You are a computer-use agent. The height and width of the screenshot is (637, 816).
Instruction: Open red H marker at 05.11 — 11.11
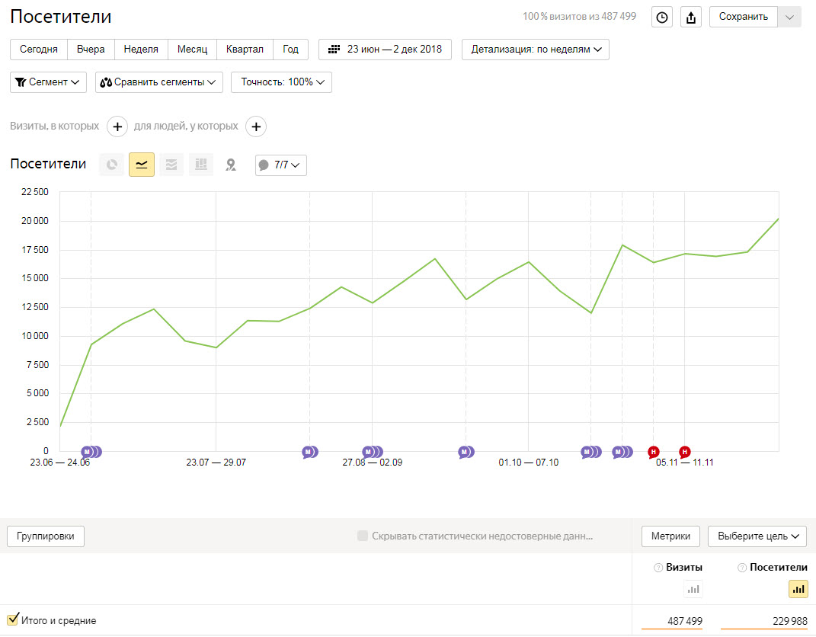(684, 453)
